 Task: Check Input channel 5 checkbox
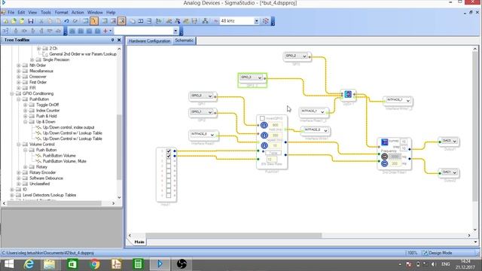(x=169, y=175)
